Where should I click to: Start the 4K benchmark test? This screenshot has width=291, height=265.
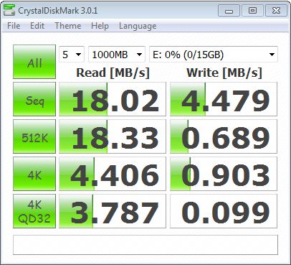point(34,174)
